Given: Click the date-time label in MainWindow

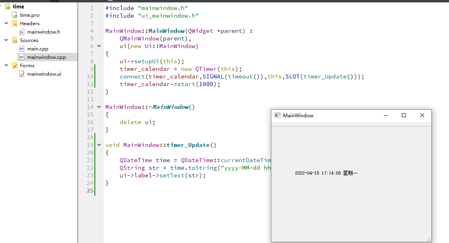Looking at the screenshot, I should coord(326,173).
